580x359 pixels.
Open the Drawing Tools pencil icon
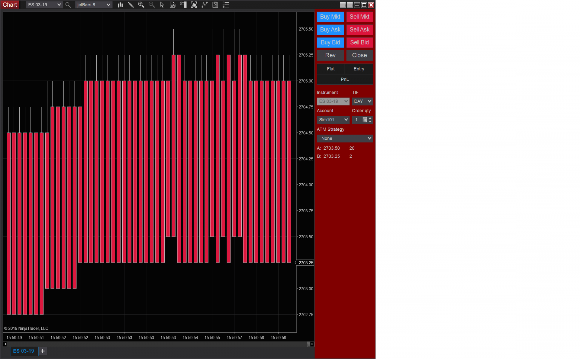131,5
